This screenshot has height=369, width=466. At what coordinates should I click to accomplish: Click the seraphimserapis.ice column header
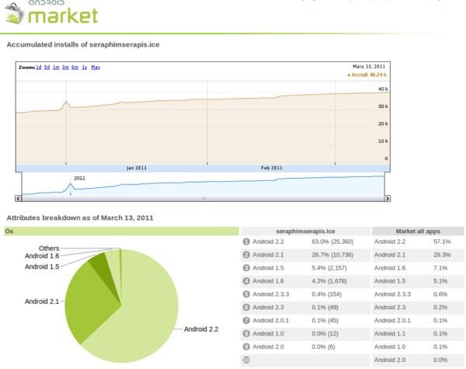(305, 231)
